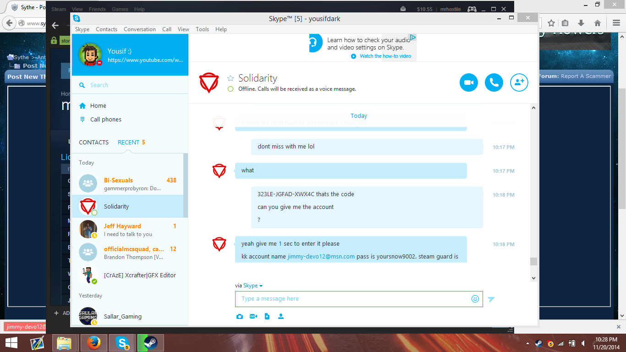Screen dimensions: 626x352
Task: Click the send file icon below message box
Action: click(x=267, y=317)
